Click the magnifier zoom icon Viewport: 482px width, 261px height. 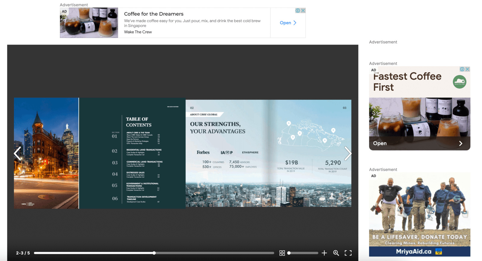336,253
